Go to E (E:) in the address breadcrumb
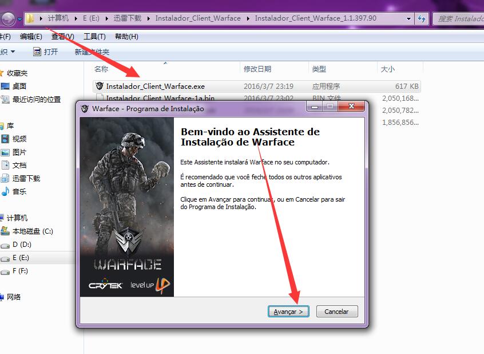484x354 pixels. point(91,18)
